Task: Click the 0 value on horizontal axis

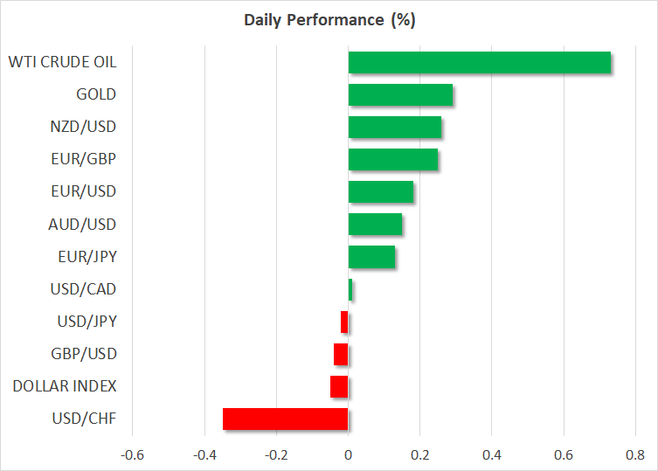Action: tap(348, 455)
